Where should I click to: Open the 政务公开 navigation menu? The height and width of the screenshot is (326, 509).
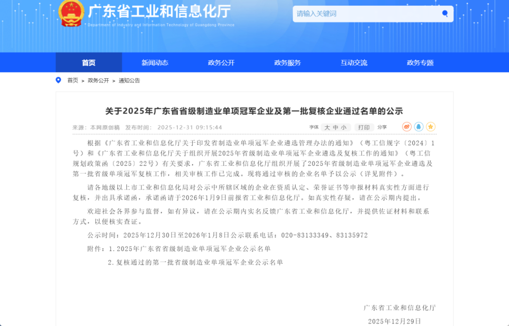pyautogui.click(x=221, y=62)
